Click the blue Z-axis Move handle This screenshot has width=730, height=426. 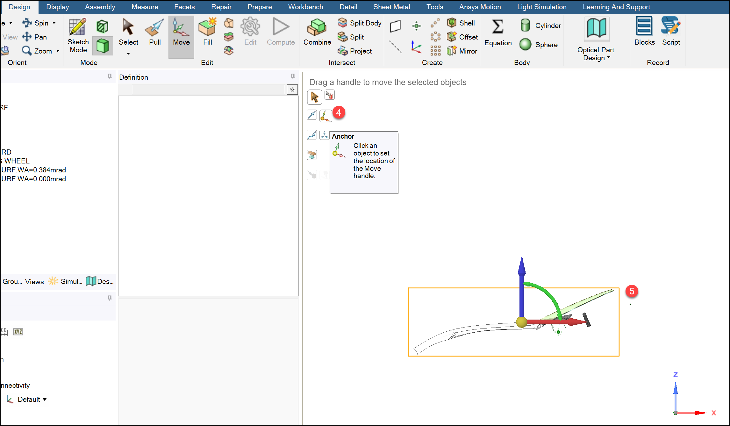pyautogui.click(x=522, y=287)
